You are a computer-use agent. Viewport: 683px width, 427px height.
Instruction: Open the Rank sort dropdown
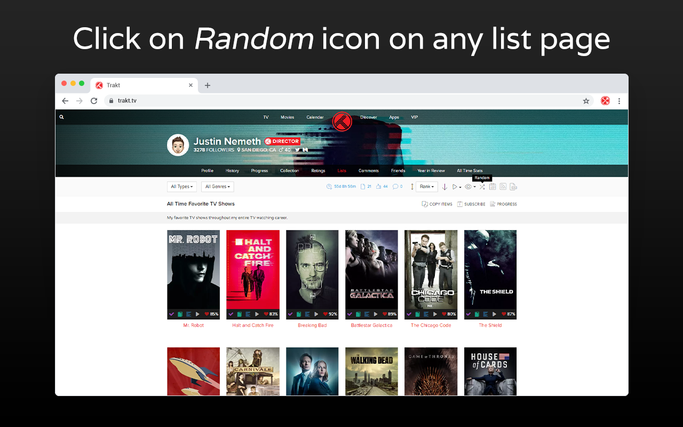(x=427, y=187)
